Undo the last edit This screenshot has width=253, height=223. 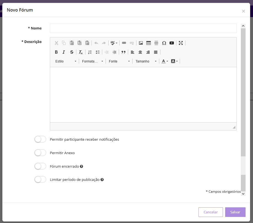96,43
